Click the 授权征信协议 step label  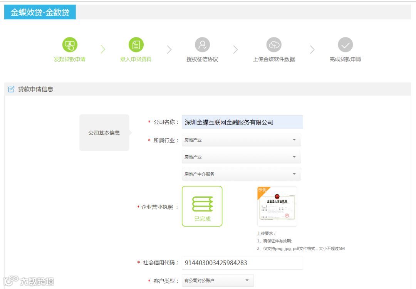tap(202, 59)
